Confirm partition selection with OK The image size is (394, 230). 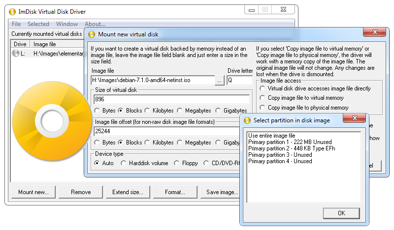pos(341,213)
